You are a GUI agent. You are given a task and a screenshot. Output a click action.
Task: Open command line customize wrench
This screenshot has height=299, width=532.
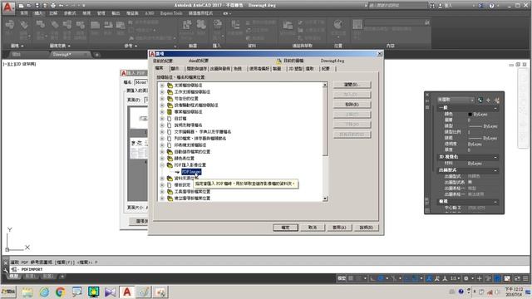tap(6, 270)
